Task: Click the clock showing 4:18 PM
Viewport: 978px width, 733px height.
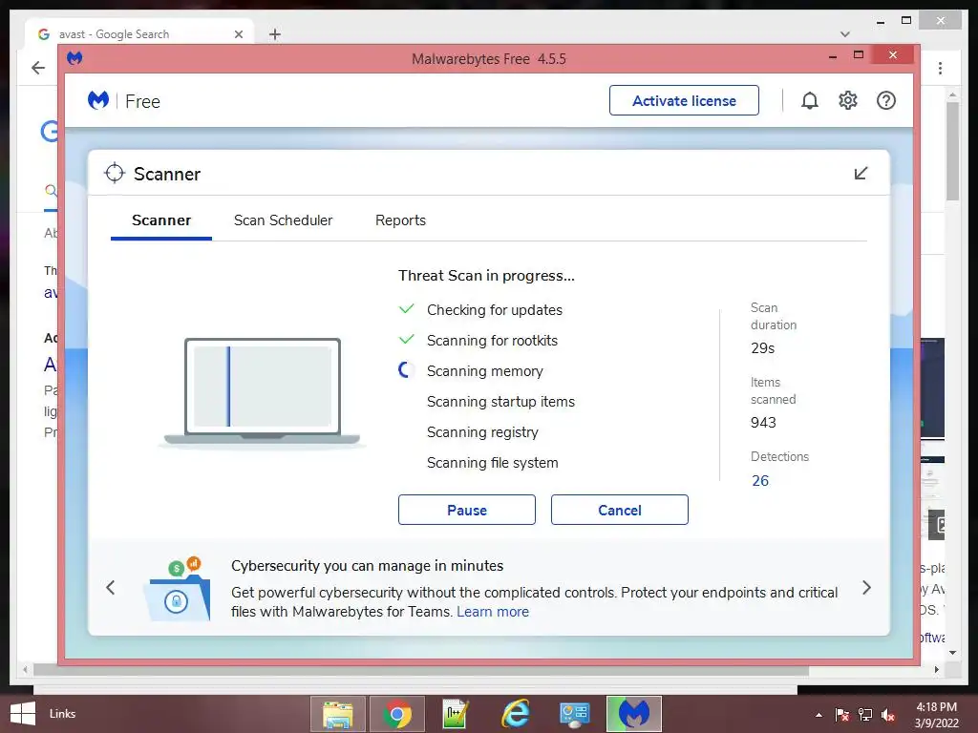Action: (936, 707)
